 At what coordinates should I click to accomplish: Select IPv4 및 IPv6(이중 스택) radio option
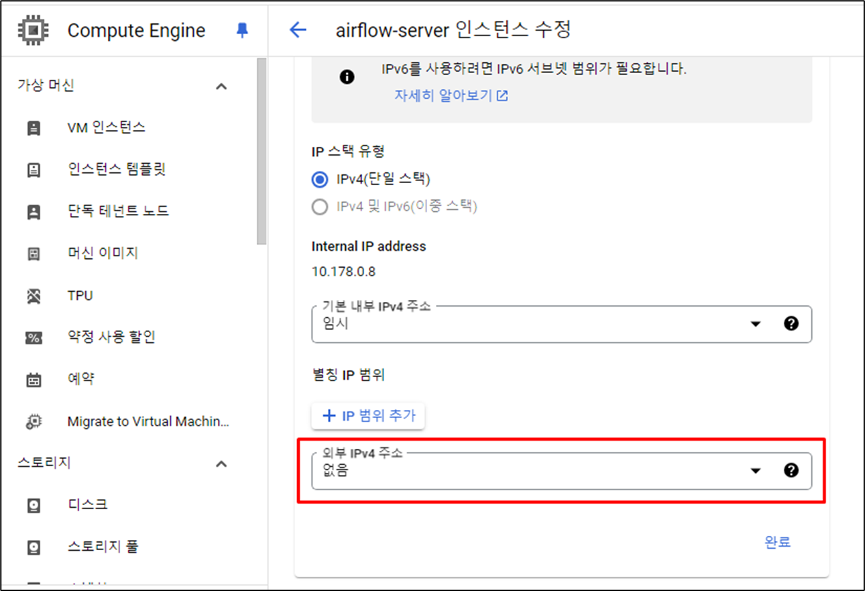[x=320, y=207]
